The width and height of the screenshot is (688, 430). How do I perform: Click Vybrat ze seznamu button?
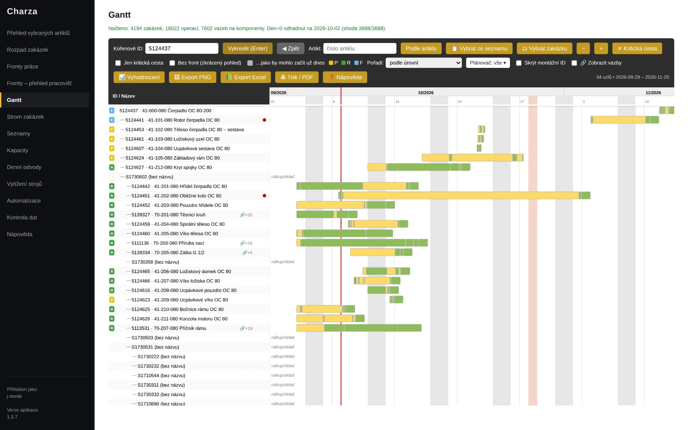tap(479, 48)
